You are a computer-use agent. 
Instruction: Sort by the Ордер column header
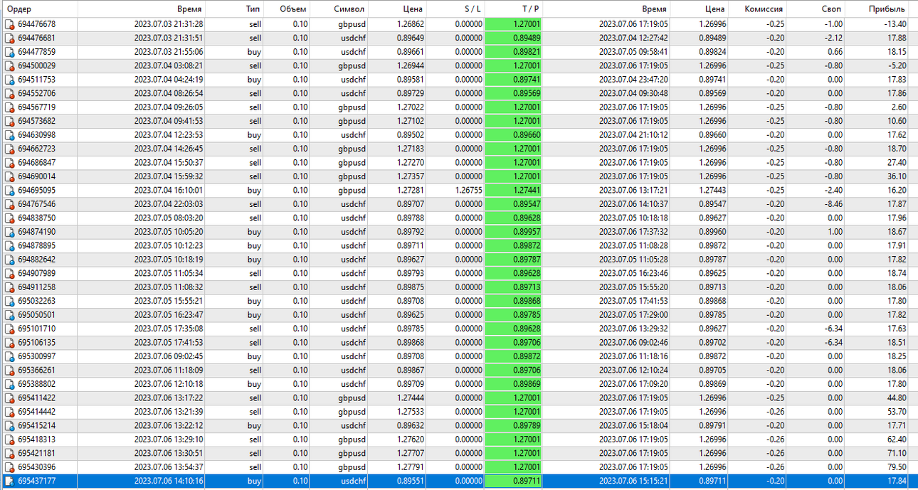[x=19, y=9]
